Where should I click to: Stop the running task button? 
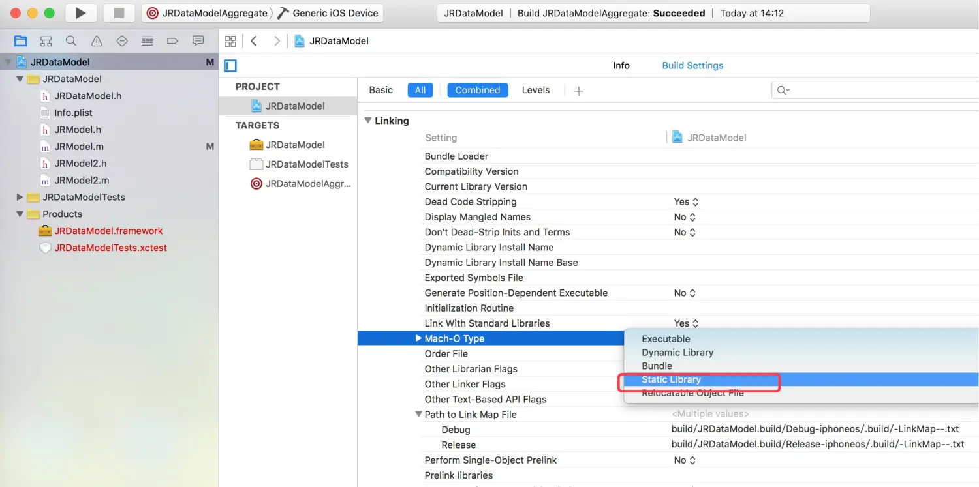119,13
